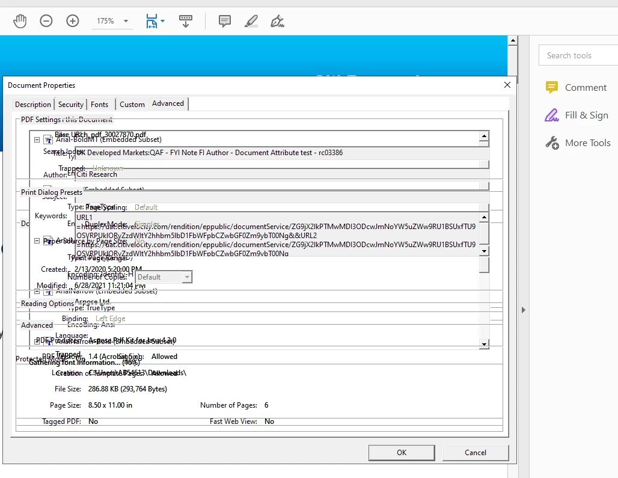This screenshot has width=618, height=478.
Task: Select the Hand pan tool
Action: click(20, 21)
